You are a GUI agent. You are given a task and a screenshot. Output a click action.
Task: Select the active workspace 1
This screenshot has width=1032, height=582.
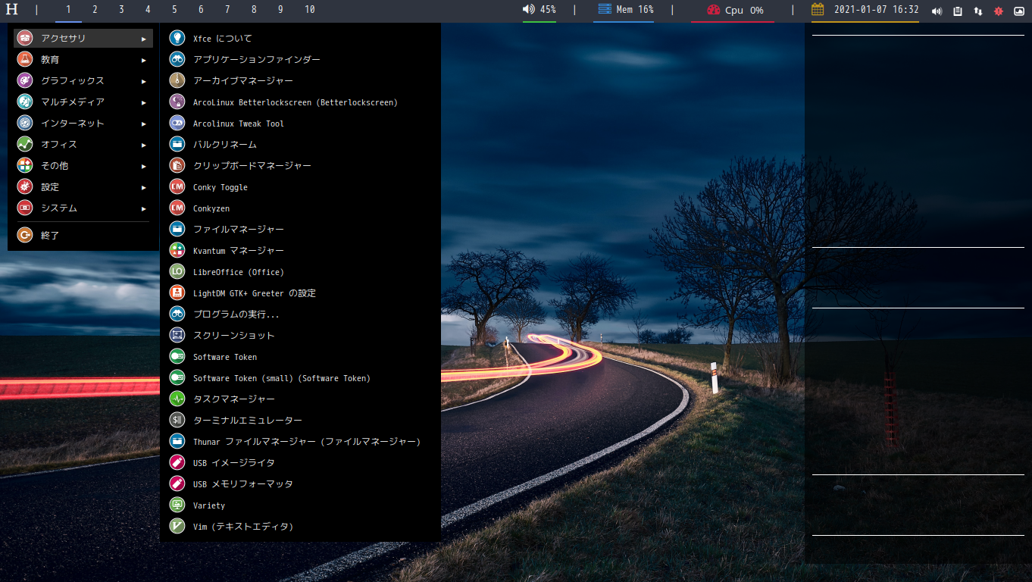(x=68, y=10)
